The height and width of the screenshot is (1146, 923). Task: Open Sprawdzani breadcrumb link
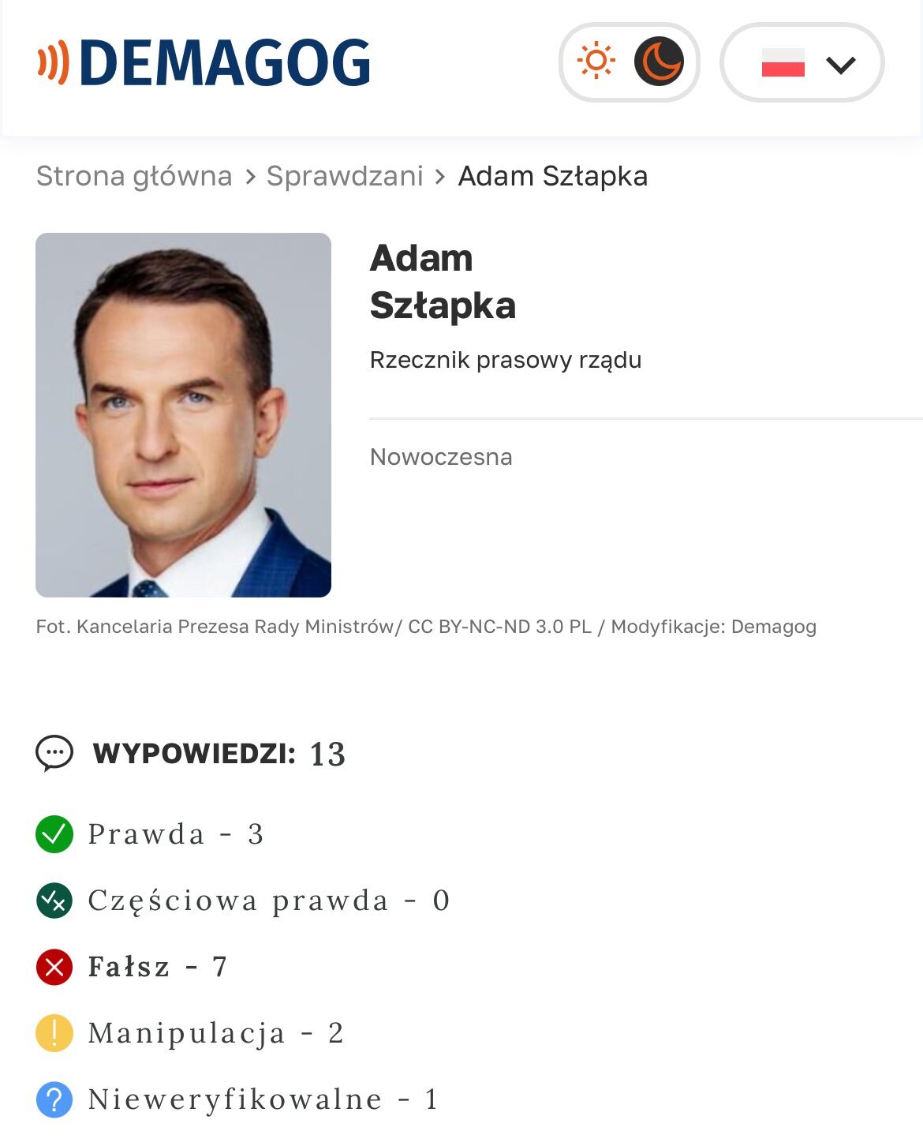coord(345,176)
